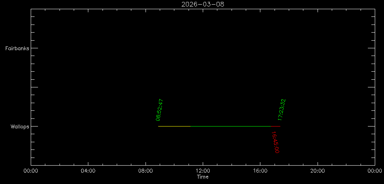Click the 04:00 time axis label
The width and height of the screenshot is (384, 184).
pyautogui.click(x=88, y=171)
